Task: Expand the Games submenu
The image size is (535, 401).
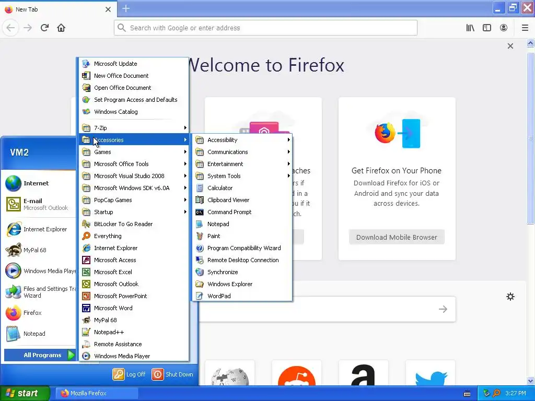Action: coord(134,152)
